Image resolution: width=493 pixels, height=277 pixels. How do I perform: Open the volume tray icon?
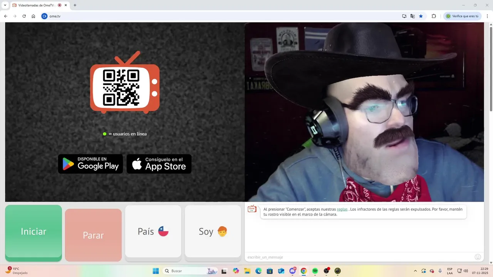[x=466, y=271]
